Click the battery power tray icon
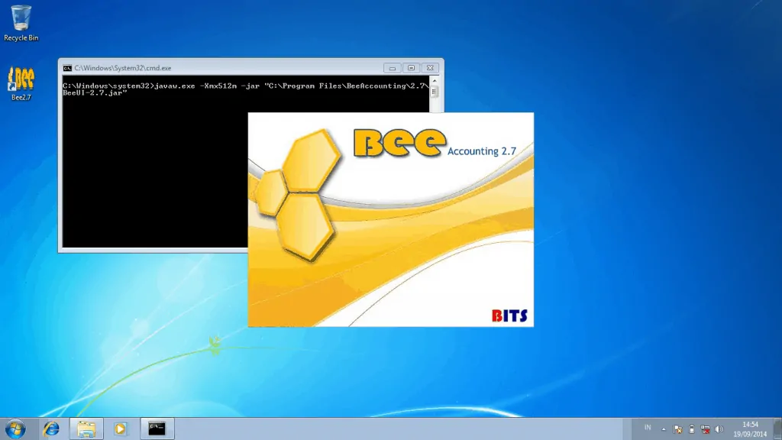 coord(691,429)
